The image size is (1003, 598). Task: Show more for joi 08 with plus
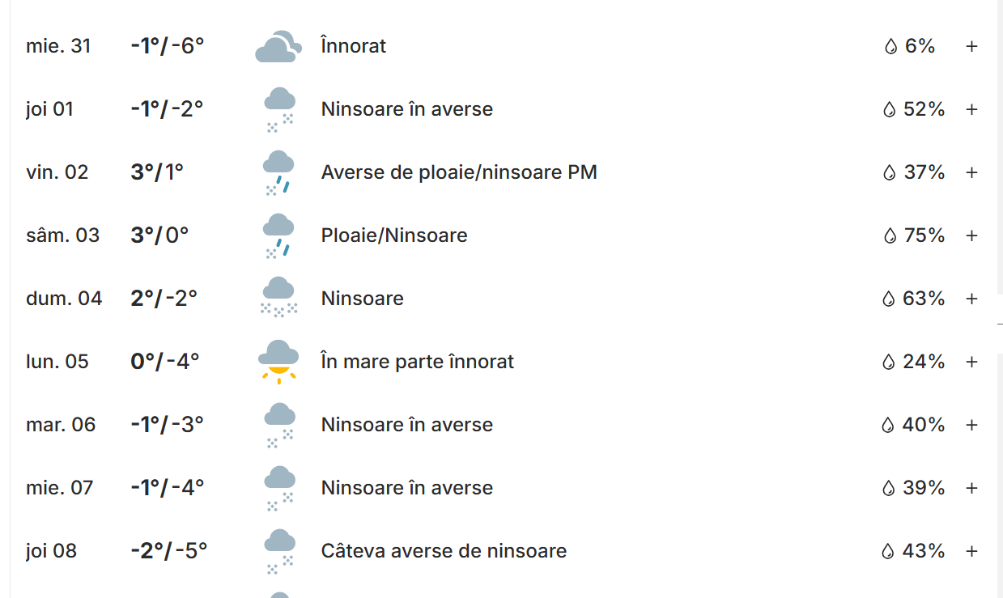pyautogui.click(x=971, y=551)
